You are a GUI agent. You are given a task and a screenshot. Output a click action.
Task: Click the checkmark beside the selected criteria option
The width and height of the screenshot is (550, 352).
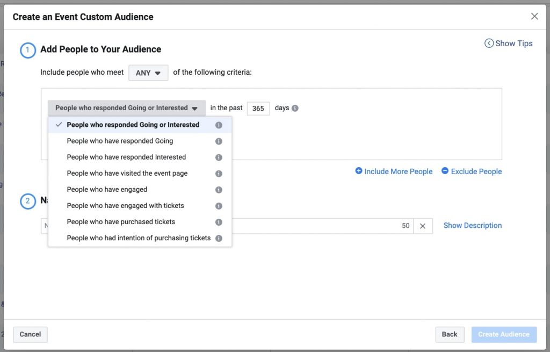(x=59, y=125)
